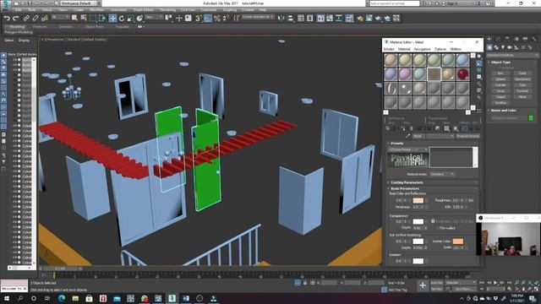This screenshot has height=304, width=541.
Task: Toggle Window/Crossing selection mode
Action: (102, 18)
